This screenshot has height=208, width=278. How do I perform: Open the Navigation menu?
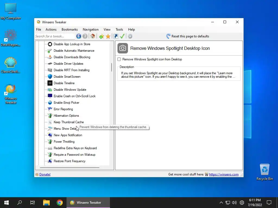click(x=91, y=30)
